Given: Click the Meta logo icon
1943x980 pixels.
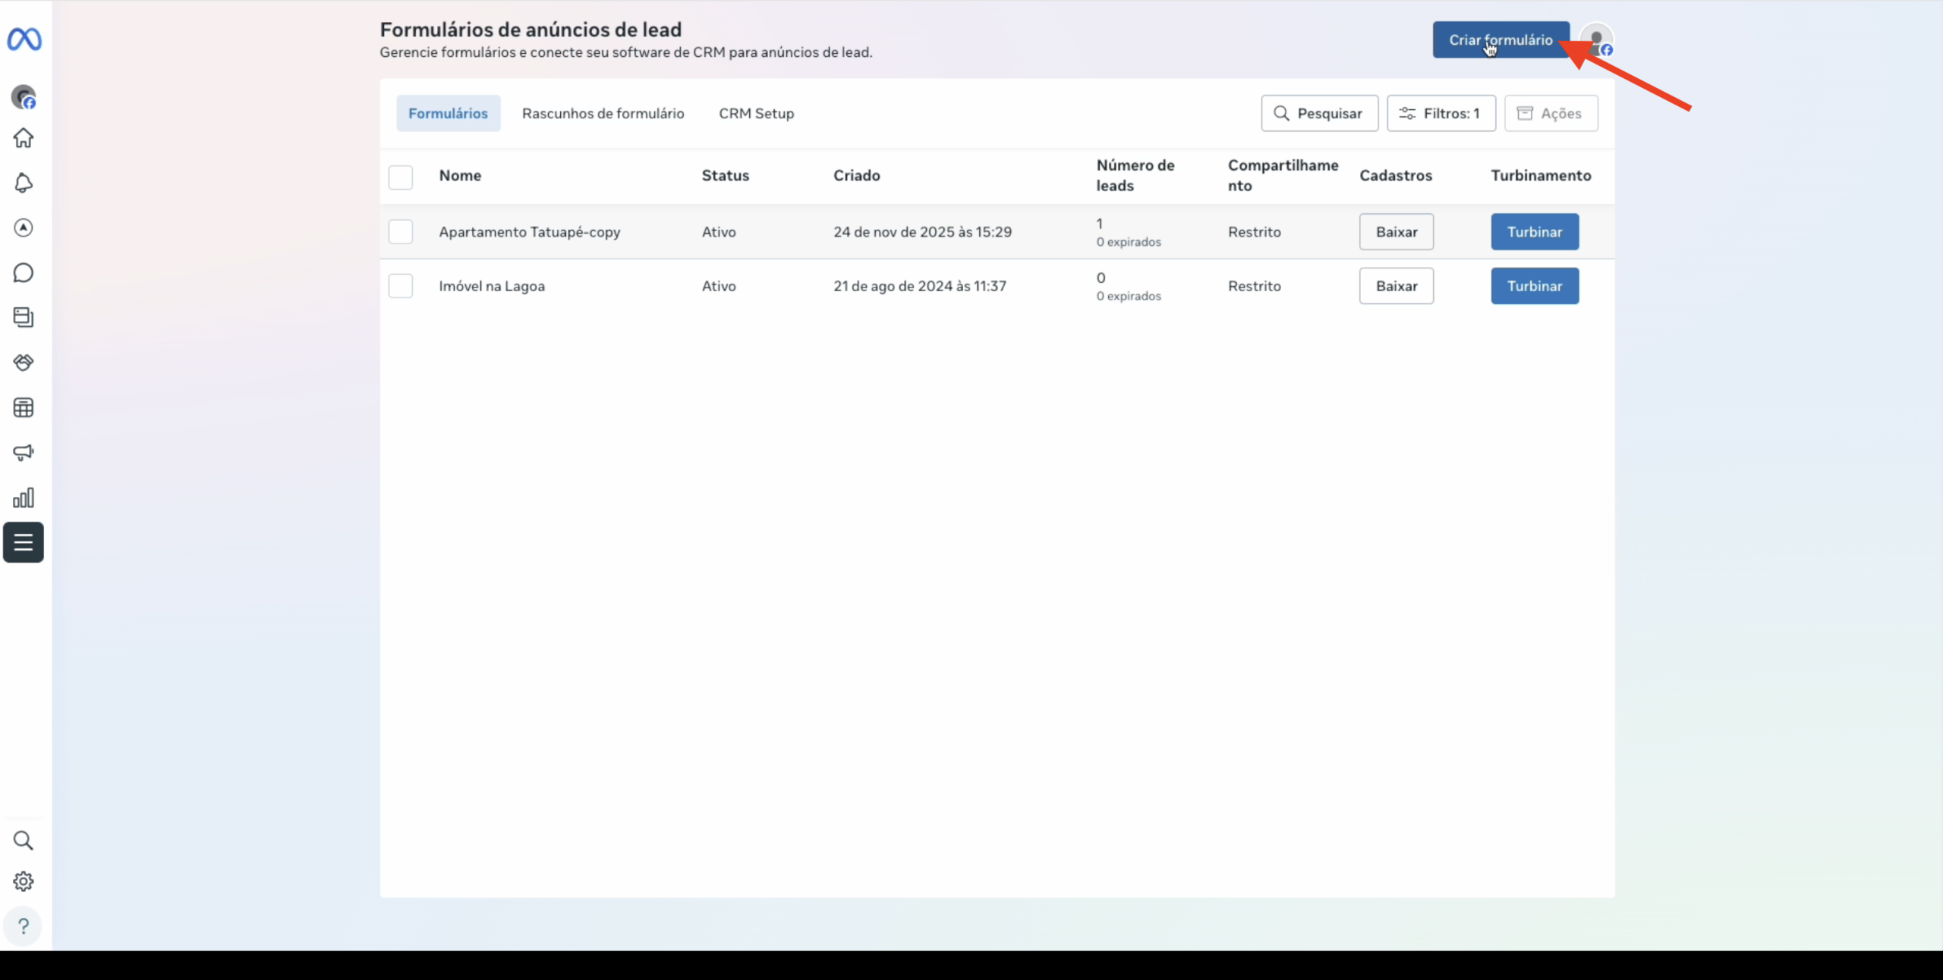Looking at the screenshot, I should pyautogui.click(x=24, y=39).
